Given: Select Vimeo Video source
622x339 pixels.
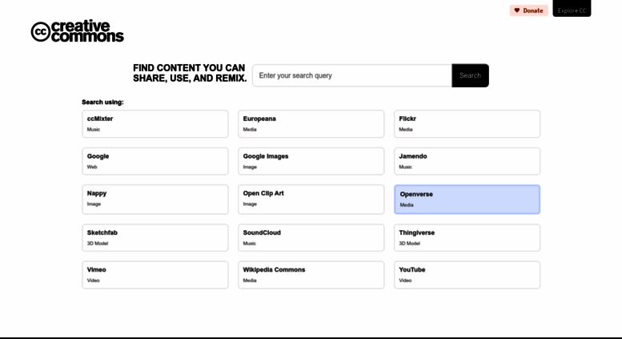Looking at the screenshot, I should 155,275.
